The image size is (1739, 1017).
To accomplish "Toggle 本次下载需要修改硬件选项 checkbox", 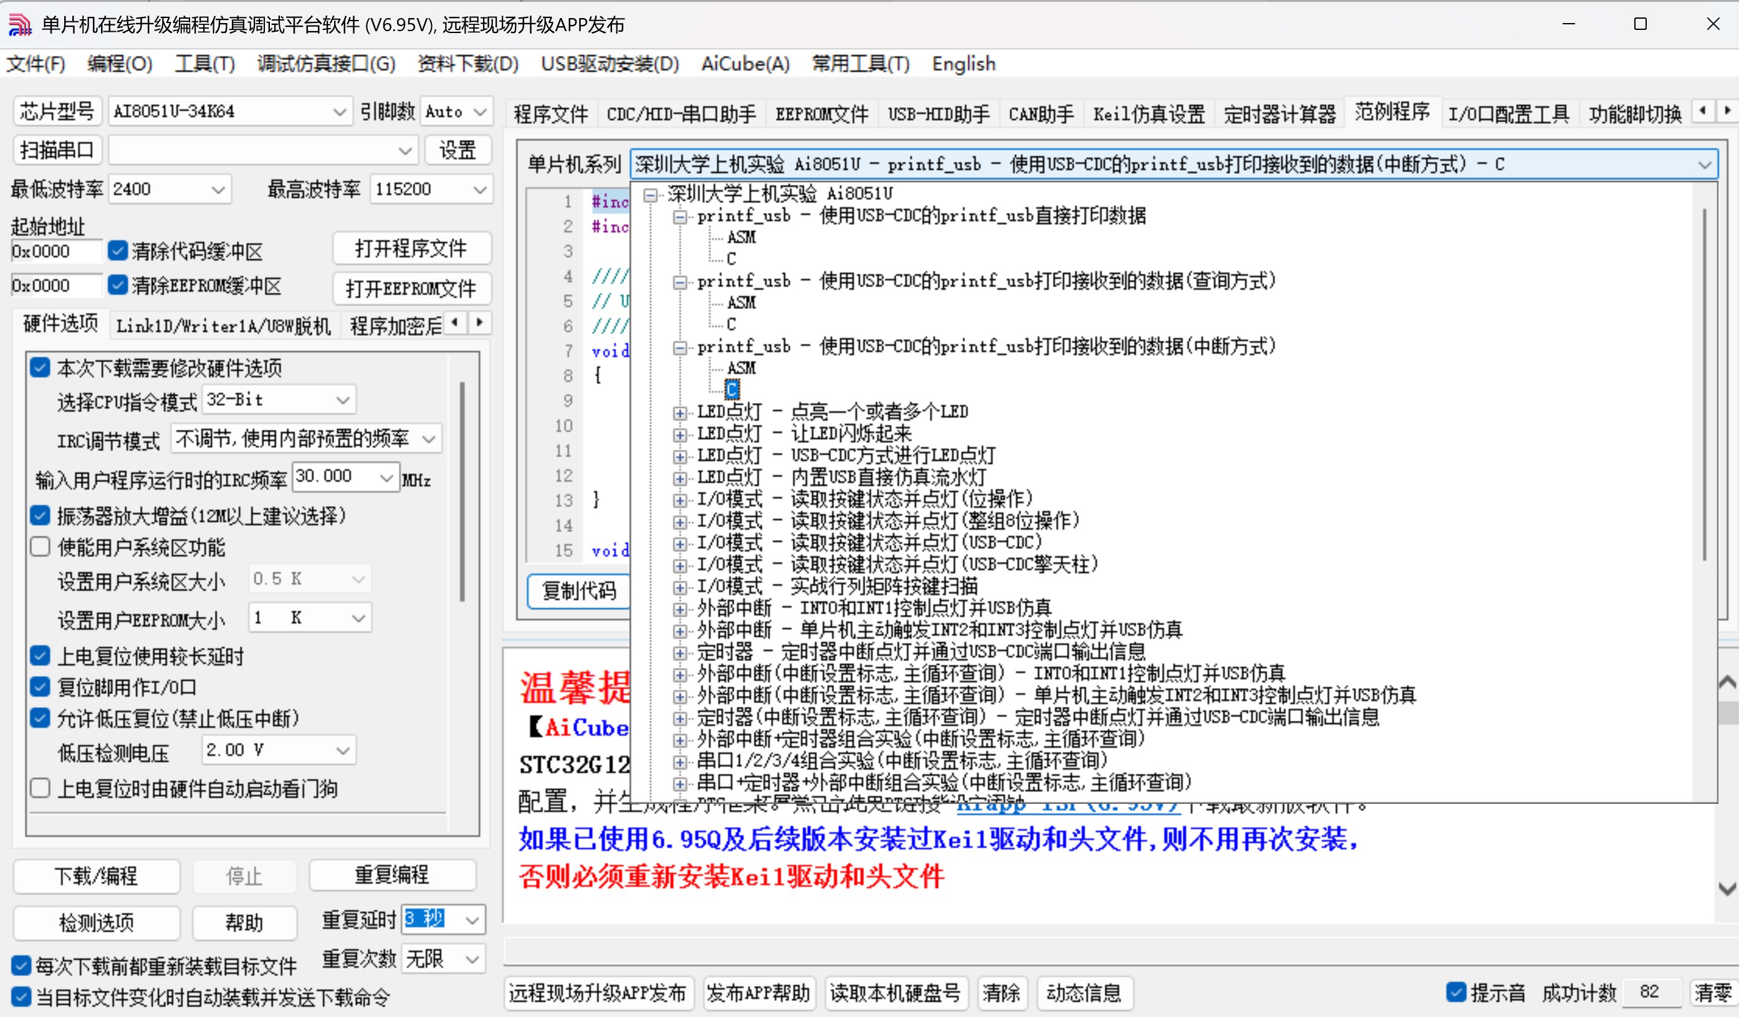I will [40, 368].
